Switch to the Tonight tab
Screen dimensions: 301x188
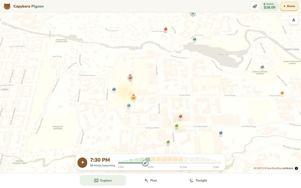[x=199, y=181]
